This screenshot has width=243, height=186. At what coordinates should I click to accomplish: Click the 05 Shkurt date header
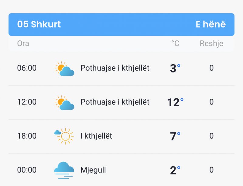click(39, 24)
